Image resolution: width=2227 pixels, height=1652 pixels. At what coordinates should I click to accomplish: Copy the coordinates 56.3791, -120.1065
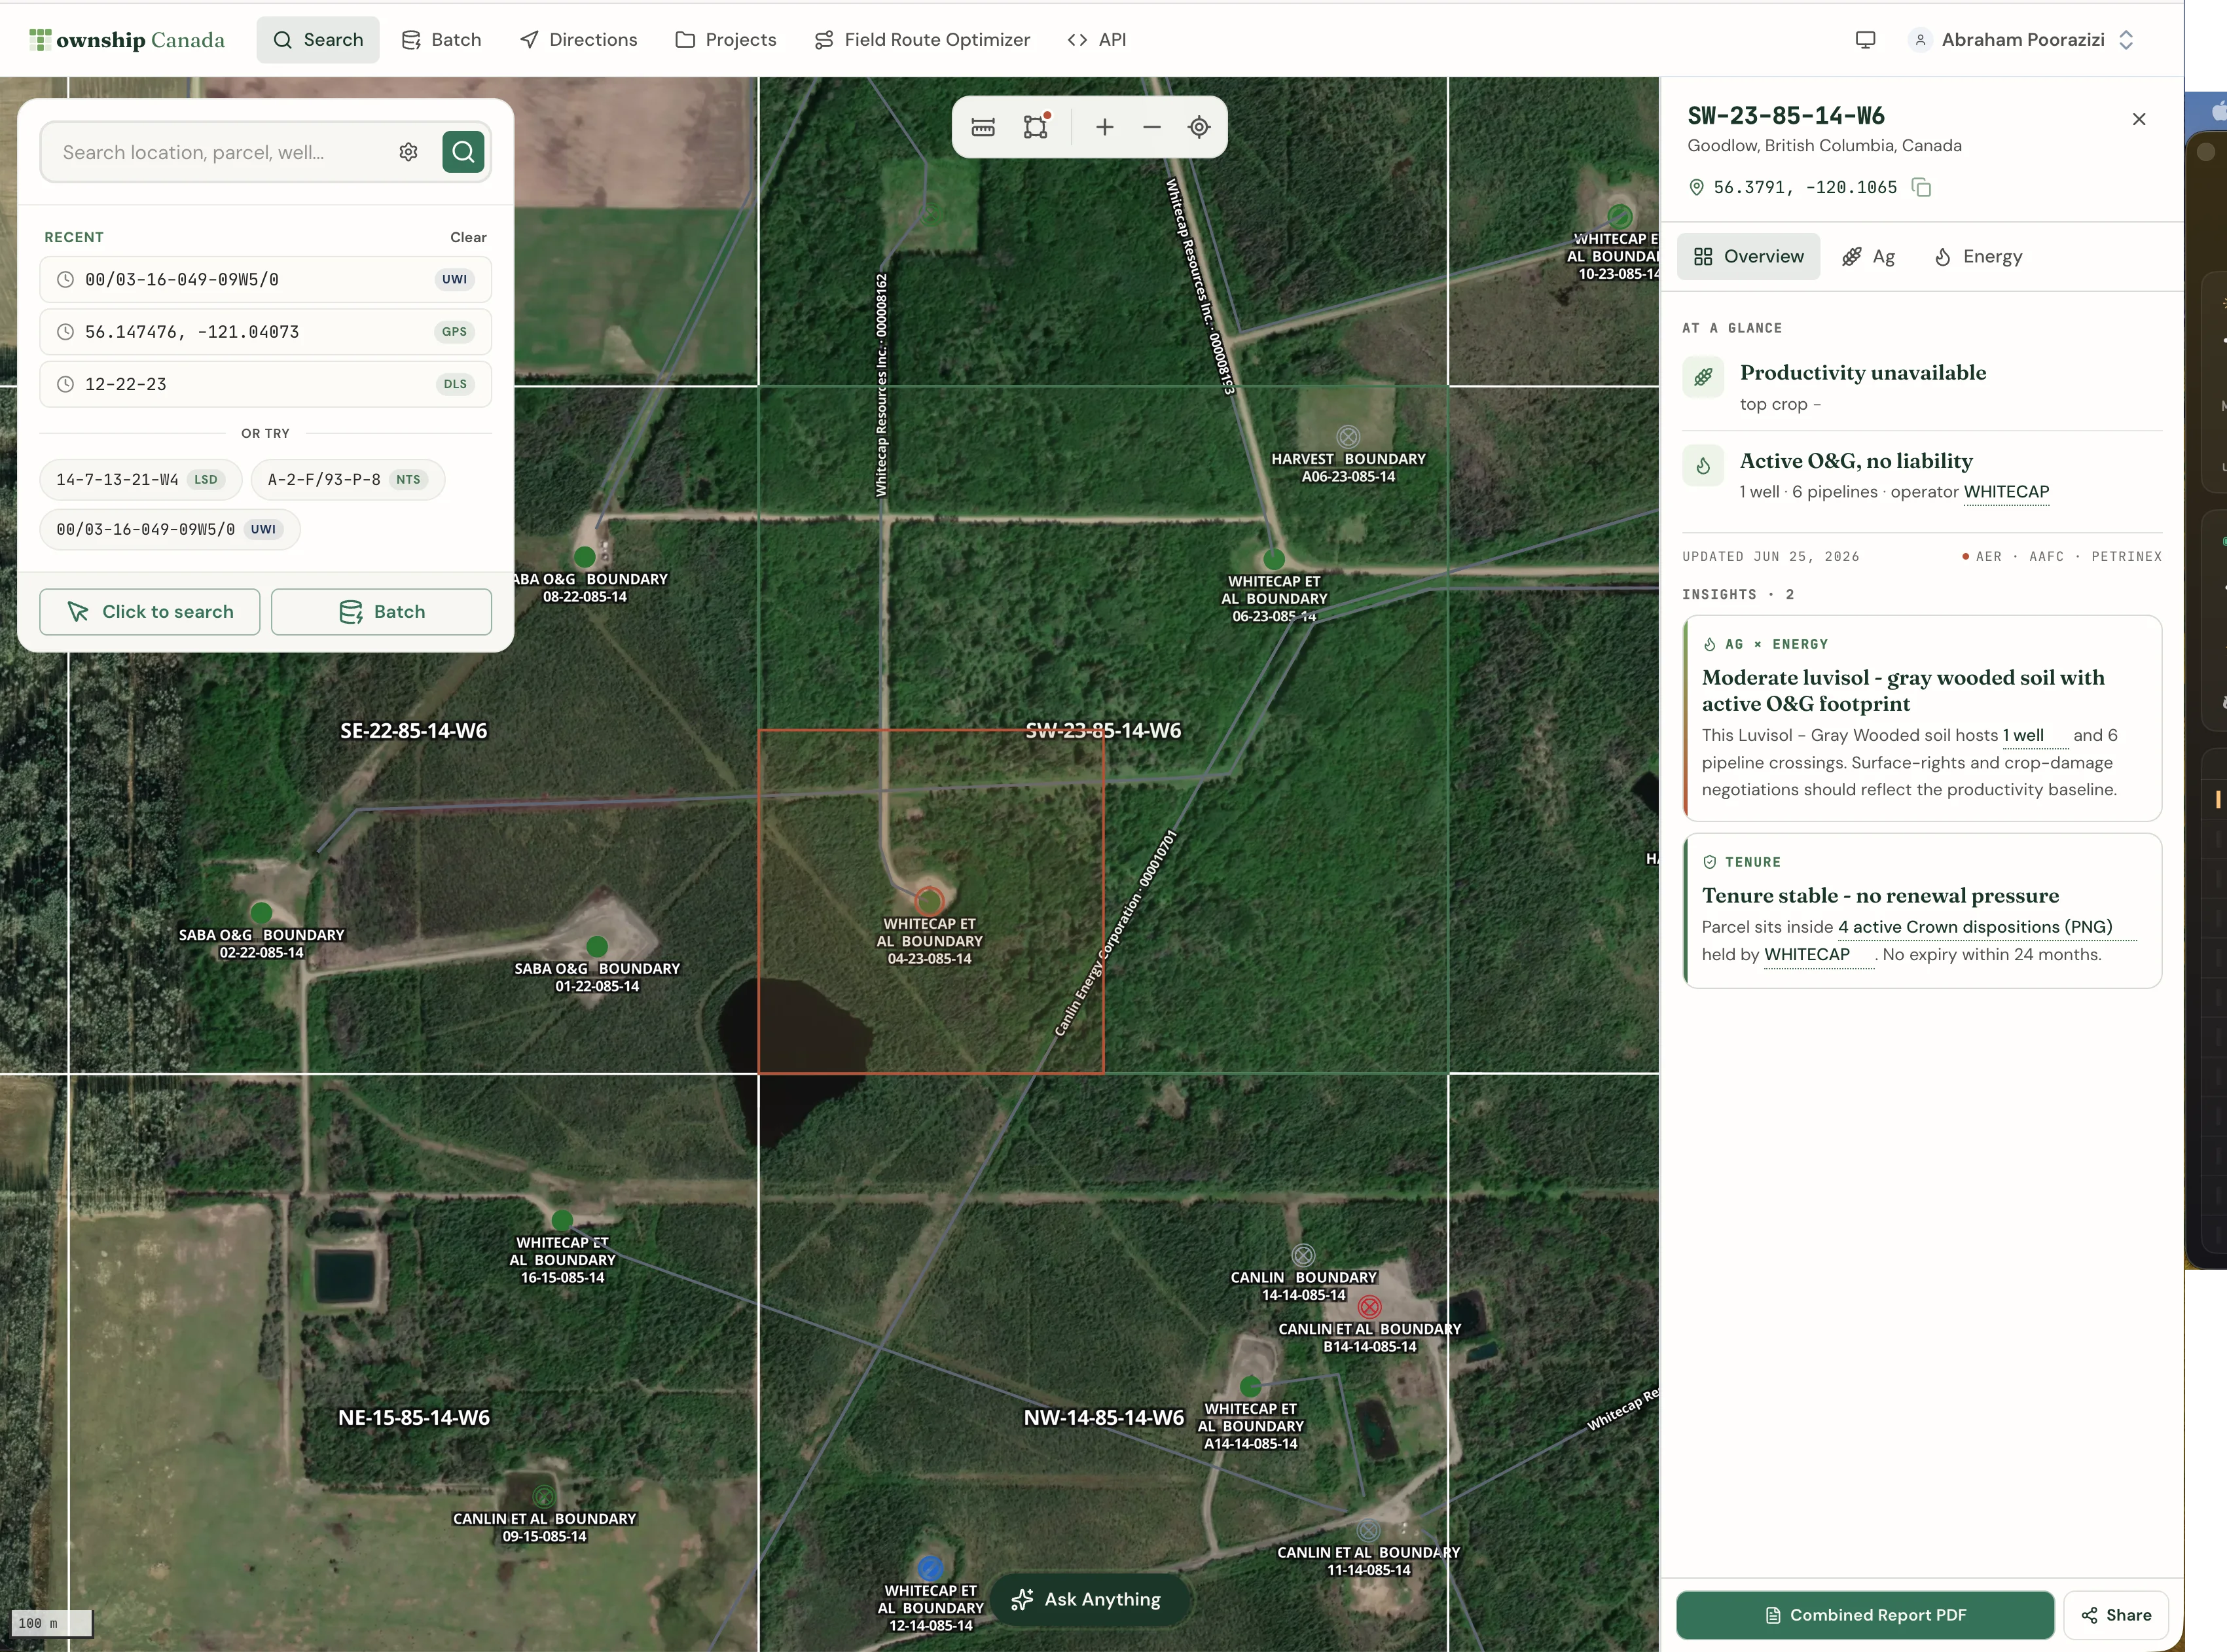click(1921, 187)
